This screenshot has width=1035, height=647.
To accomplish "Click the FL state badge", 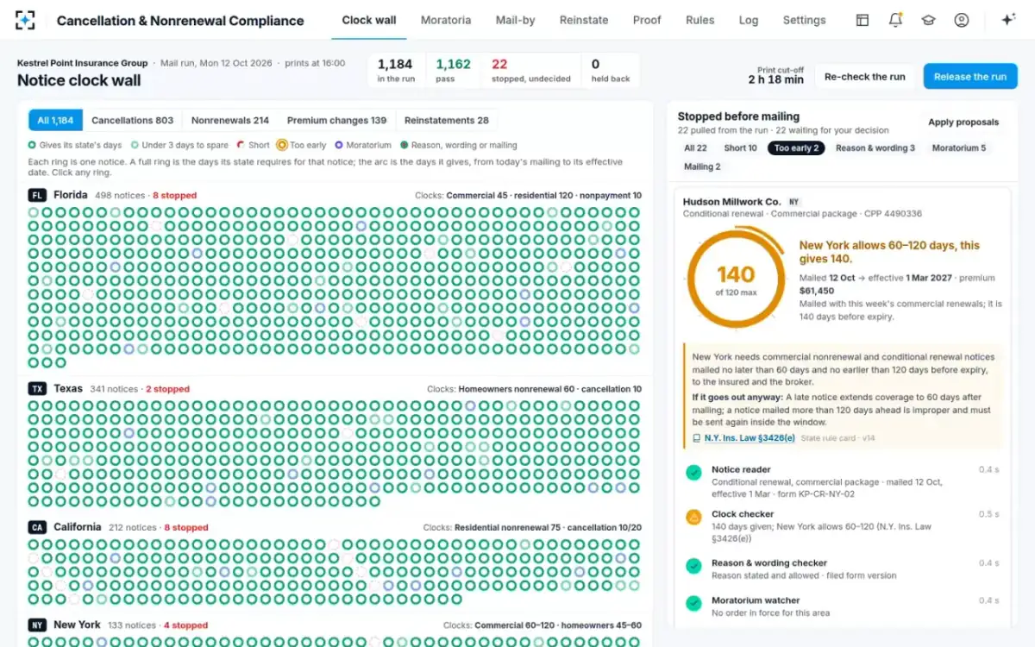I will [x=37, y=195].
